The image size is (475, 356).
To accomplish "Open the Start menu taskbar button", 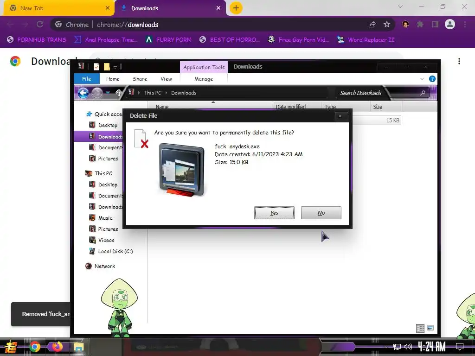I will 11,347.
